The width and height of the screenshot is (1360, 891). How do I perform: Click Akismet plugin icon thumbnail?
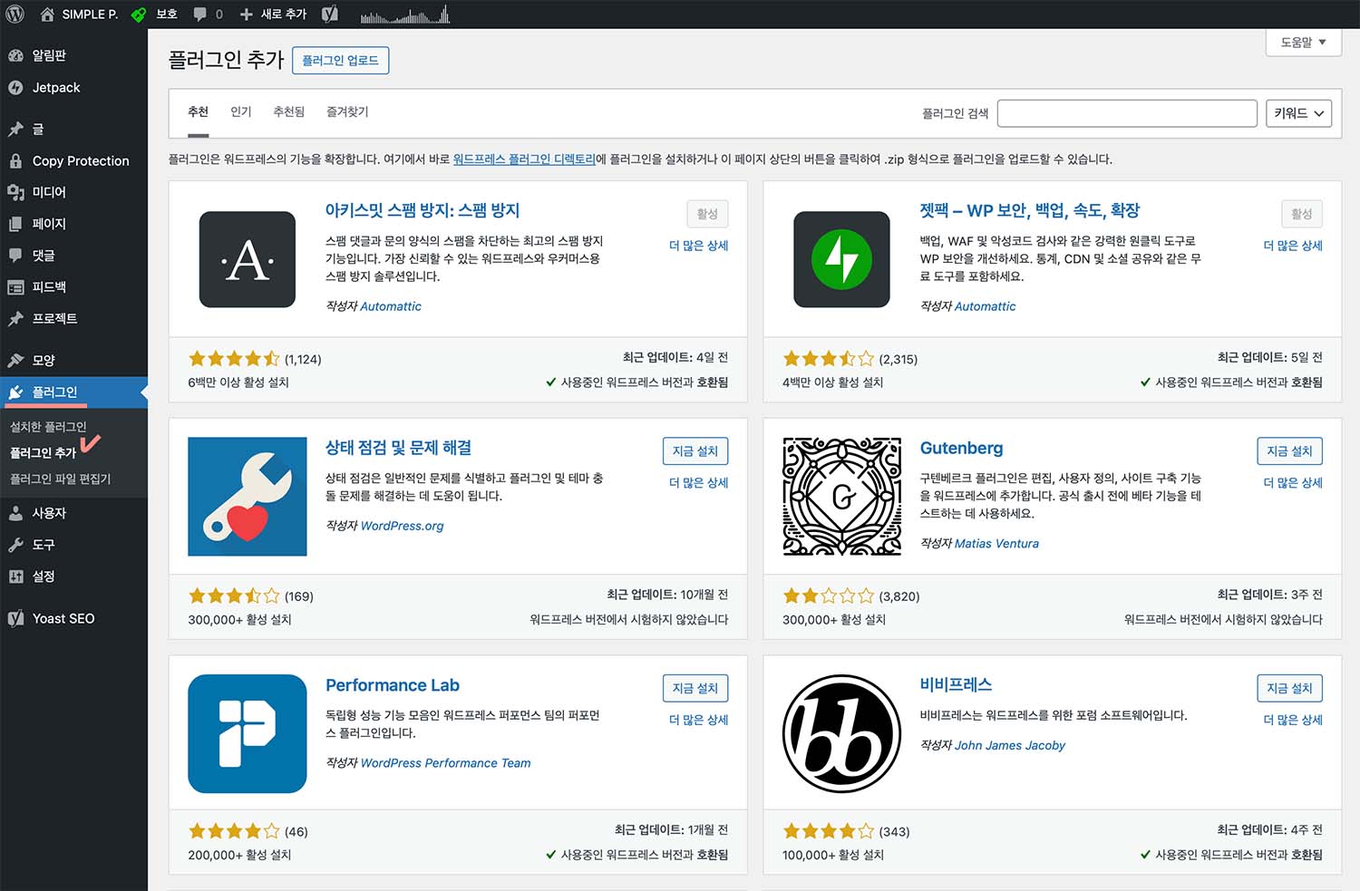coord(248,259)
